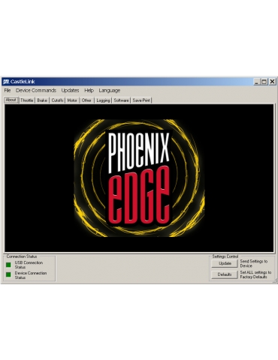Viewport: 278px width, 360px height.
Task: Open the Help menu
Action: pyautogui.click(x=89, y=91)
